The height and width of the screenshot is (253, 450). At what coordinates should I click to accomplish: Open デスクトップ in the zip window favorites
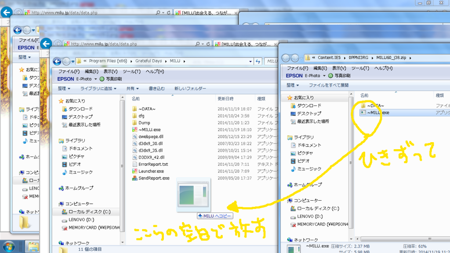(x=306, y=114)
